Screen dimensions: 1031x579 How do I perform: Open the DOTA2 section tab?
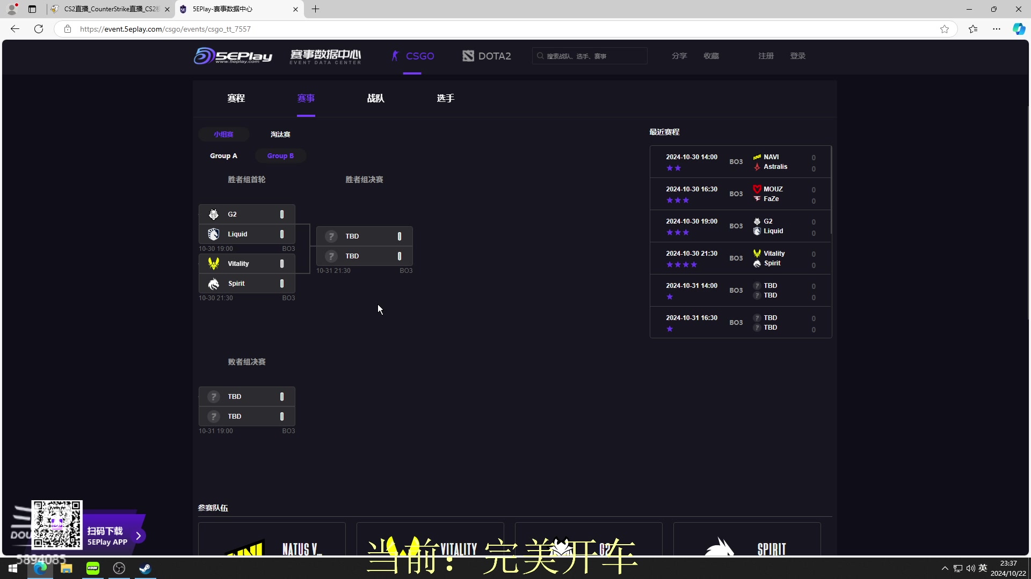point(487,56)
